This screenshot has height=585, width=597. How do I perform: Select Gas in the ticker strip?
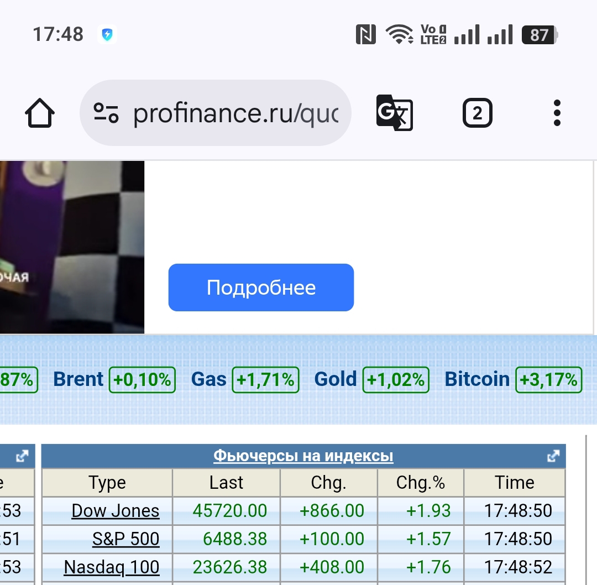pos(209,379)
